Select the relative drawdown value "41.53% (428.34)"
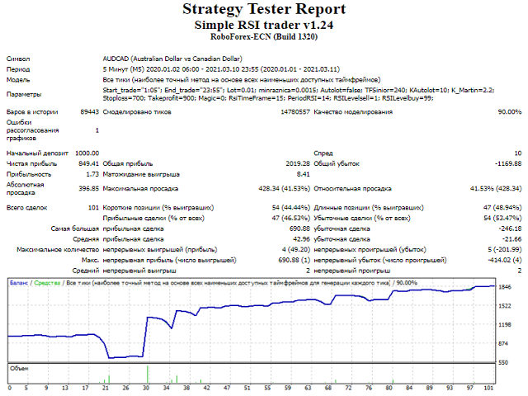The width and height of the screenshot is (528, 396). tap(496, 189)
